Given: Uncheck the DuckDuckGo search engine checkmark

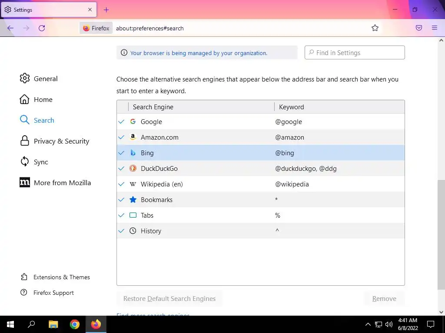Looking at the screenshot, I should 122,169.
